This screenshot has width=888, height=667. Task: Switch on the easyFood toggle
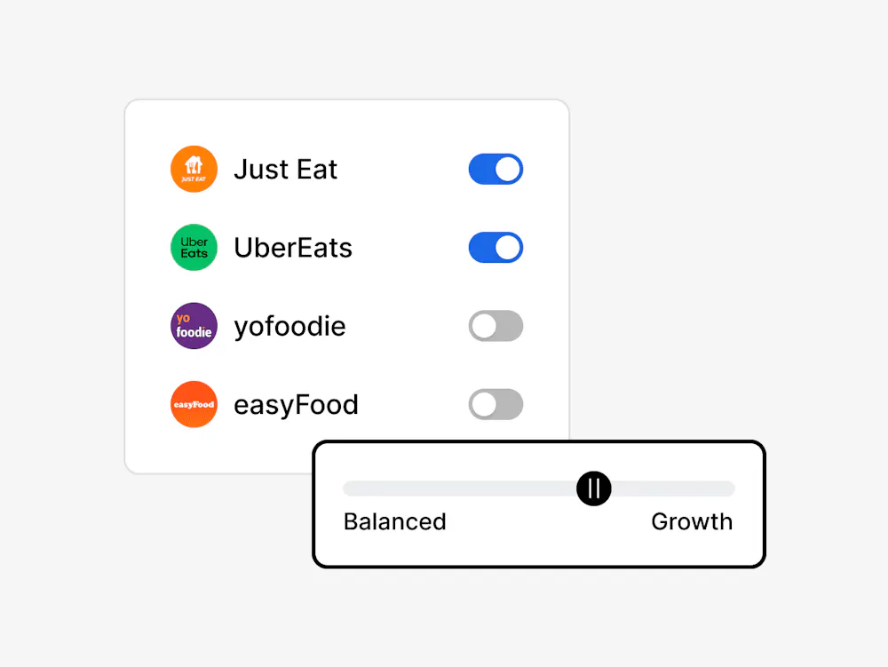[496, 405]
